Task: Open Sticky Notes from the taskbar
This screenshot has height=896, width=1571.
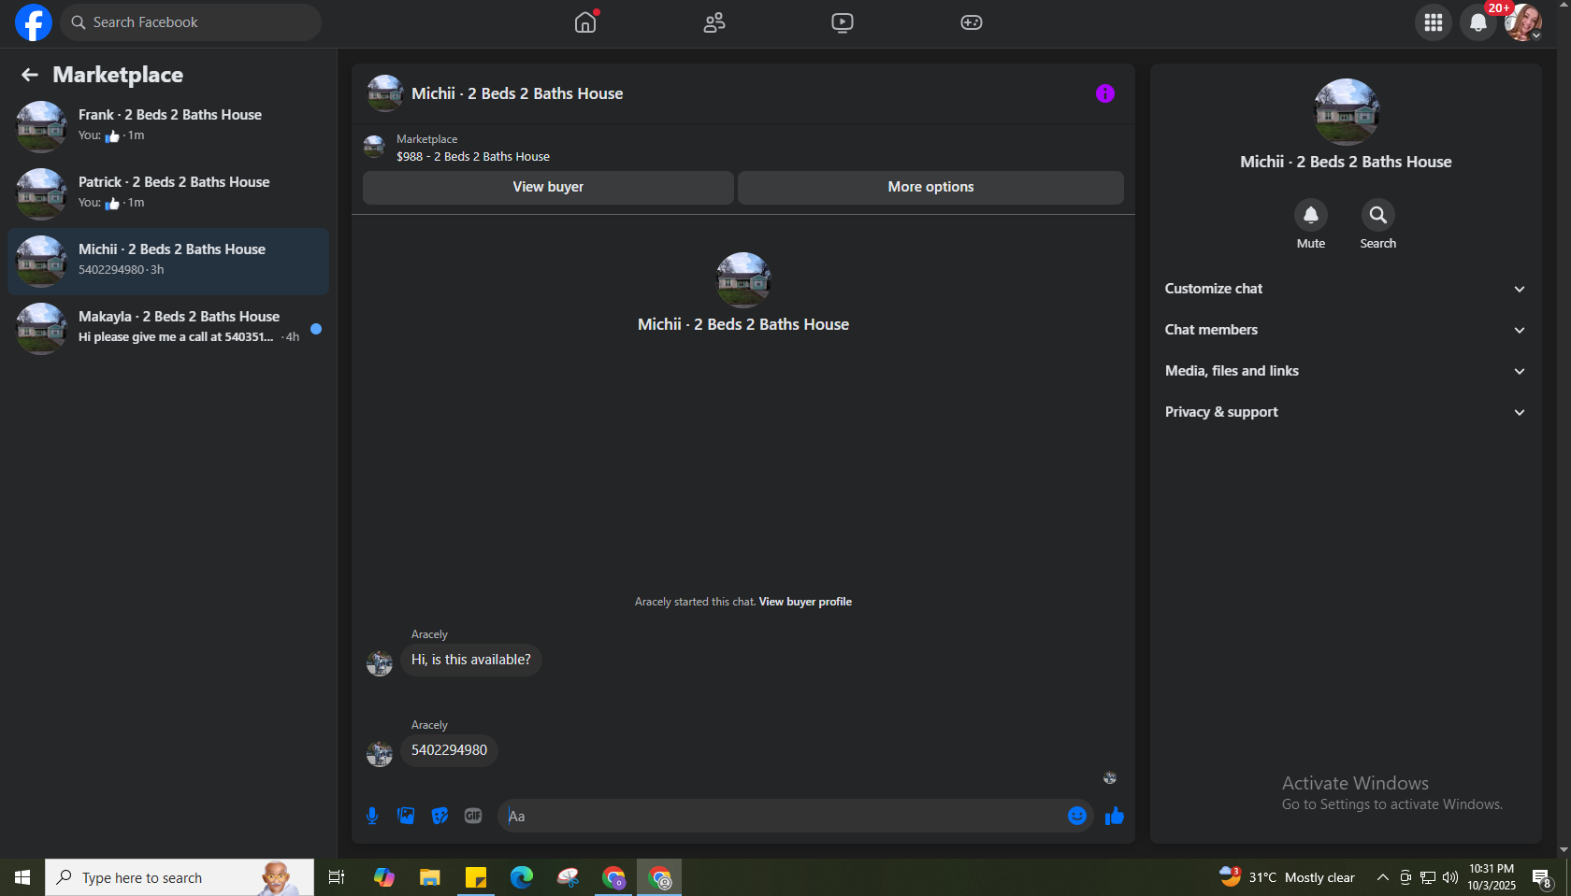Action: coord(476,877)
